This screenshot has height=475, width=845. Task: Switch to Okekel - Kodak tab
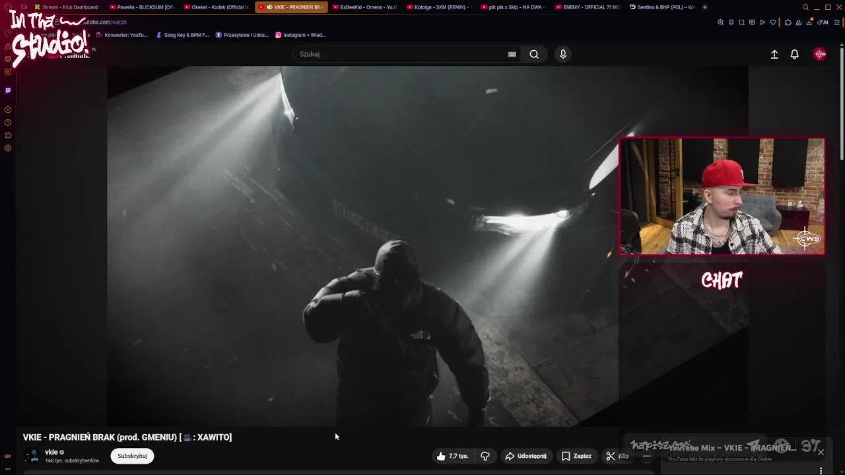(216, 7)
